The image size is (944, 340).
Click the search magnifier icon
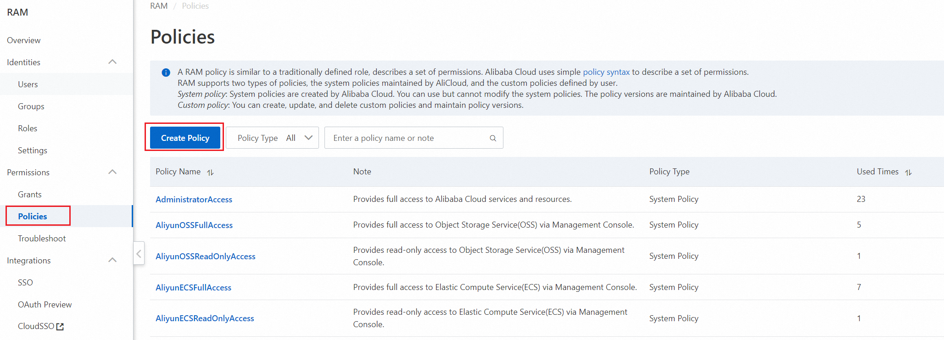coord(493,138)
